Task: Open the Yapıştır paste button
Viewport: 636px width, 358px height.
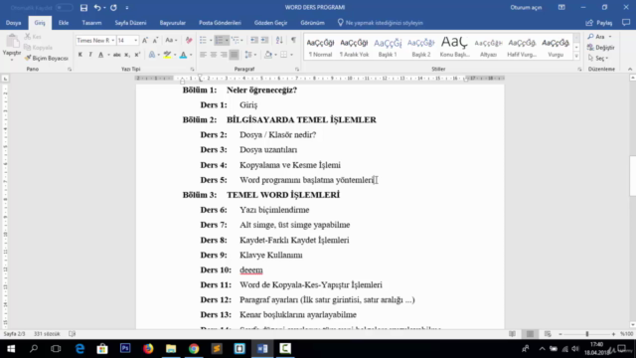Action: coord(12,46)
